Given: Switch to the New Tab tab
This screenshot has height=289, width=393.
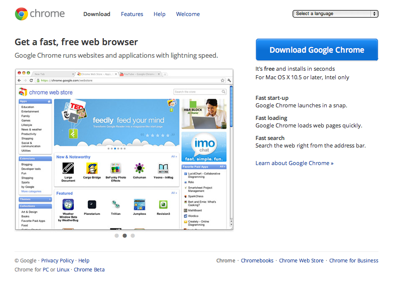Looking at the screenshot, I should 53,74.
